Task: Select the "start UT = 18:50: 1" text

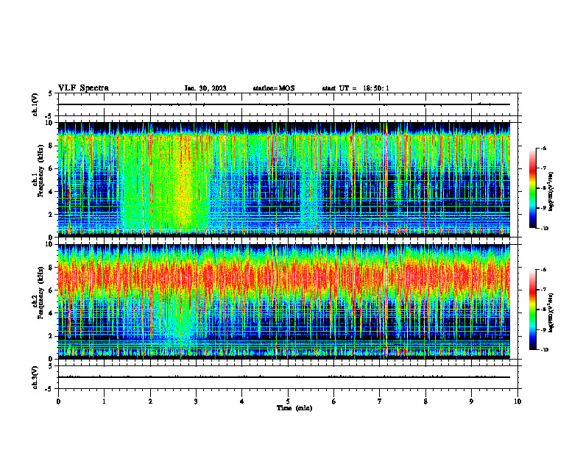Action: [x=356, y=88]
